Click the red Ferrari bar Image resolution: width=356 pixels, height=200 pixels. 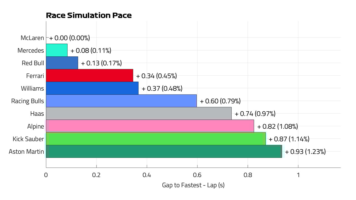point(90,76)
